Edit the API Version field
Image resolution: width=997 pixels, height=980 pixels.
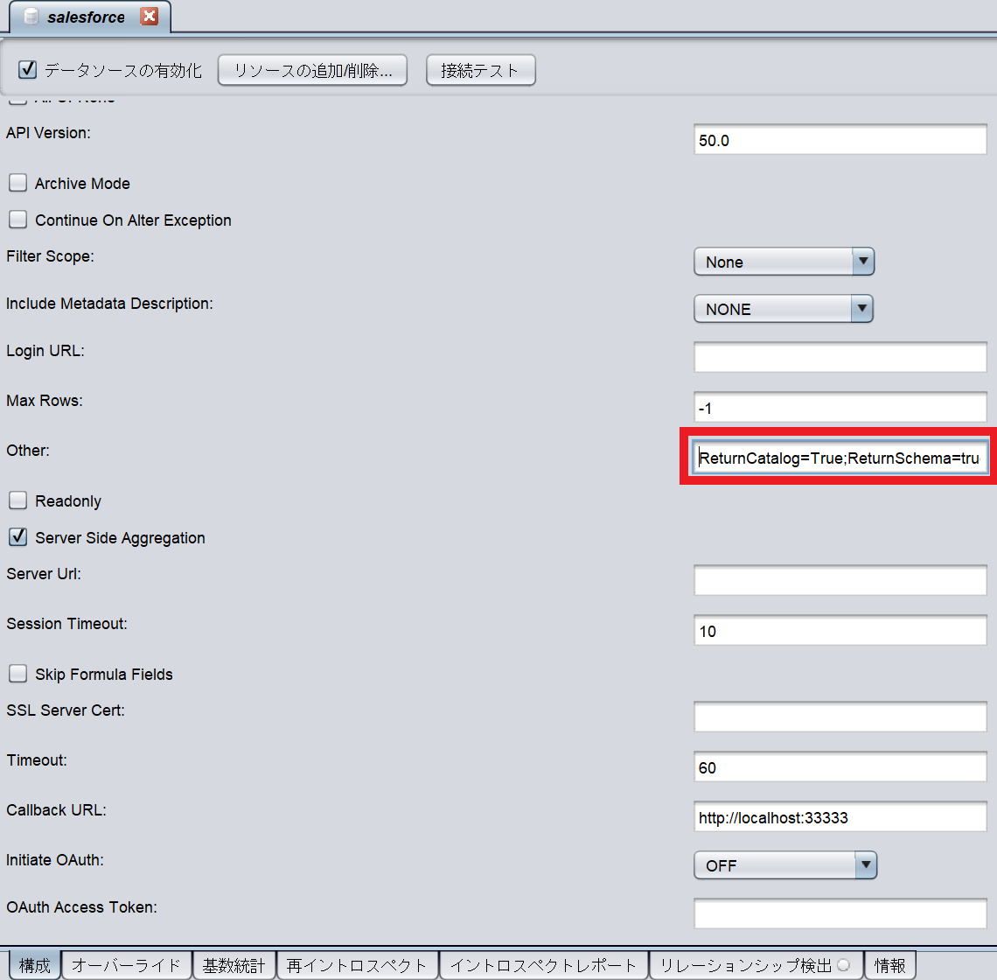[840, 140]
